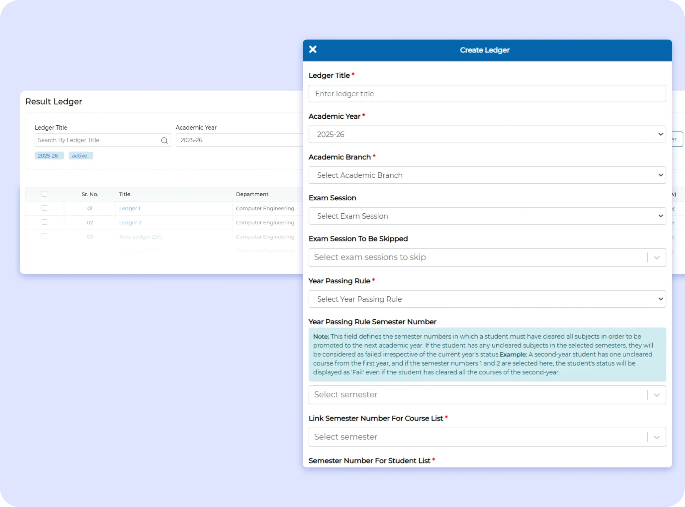Open the Academic Year dropdown in Create Ledger
This screenshot has height=507, width=685.
tap(487, 134)
